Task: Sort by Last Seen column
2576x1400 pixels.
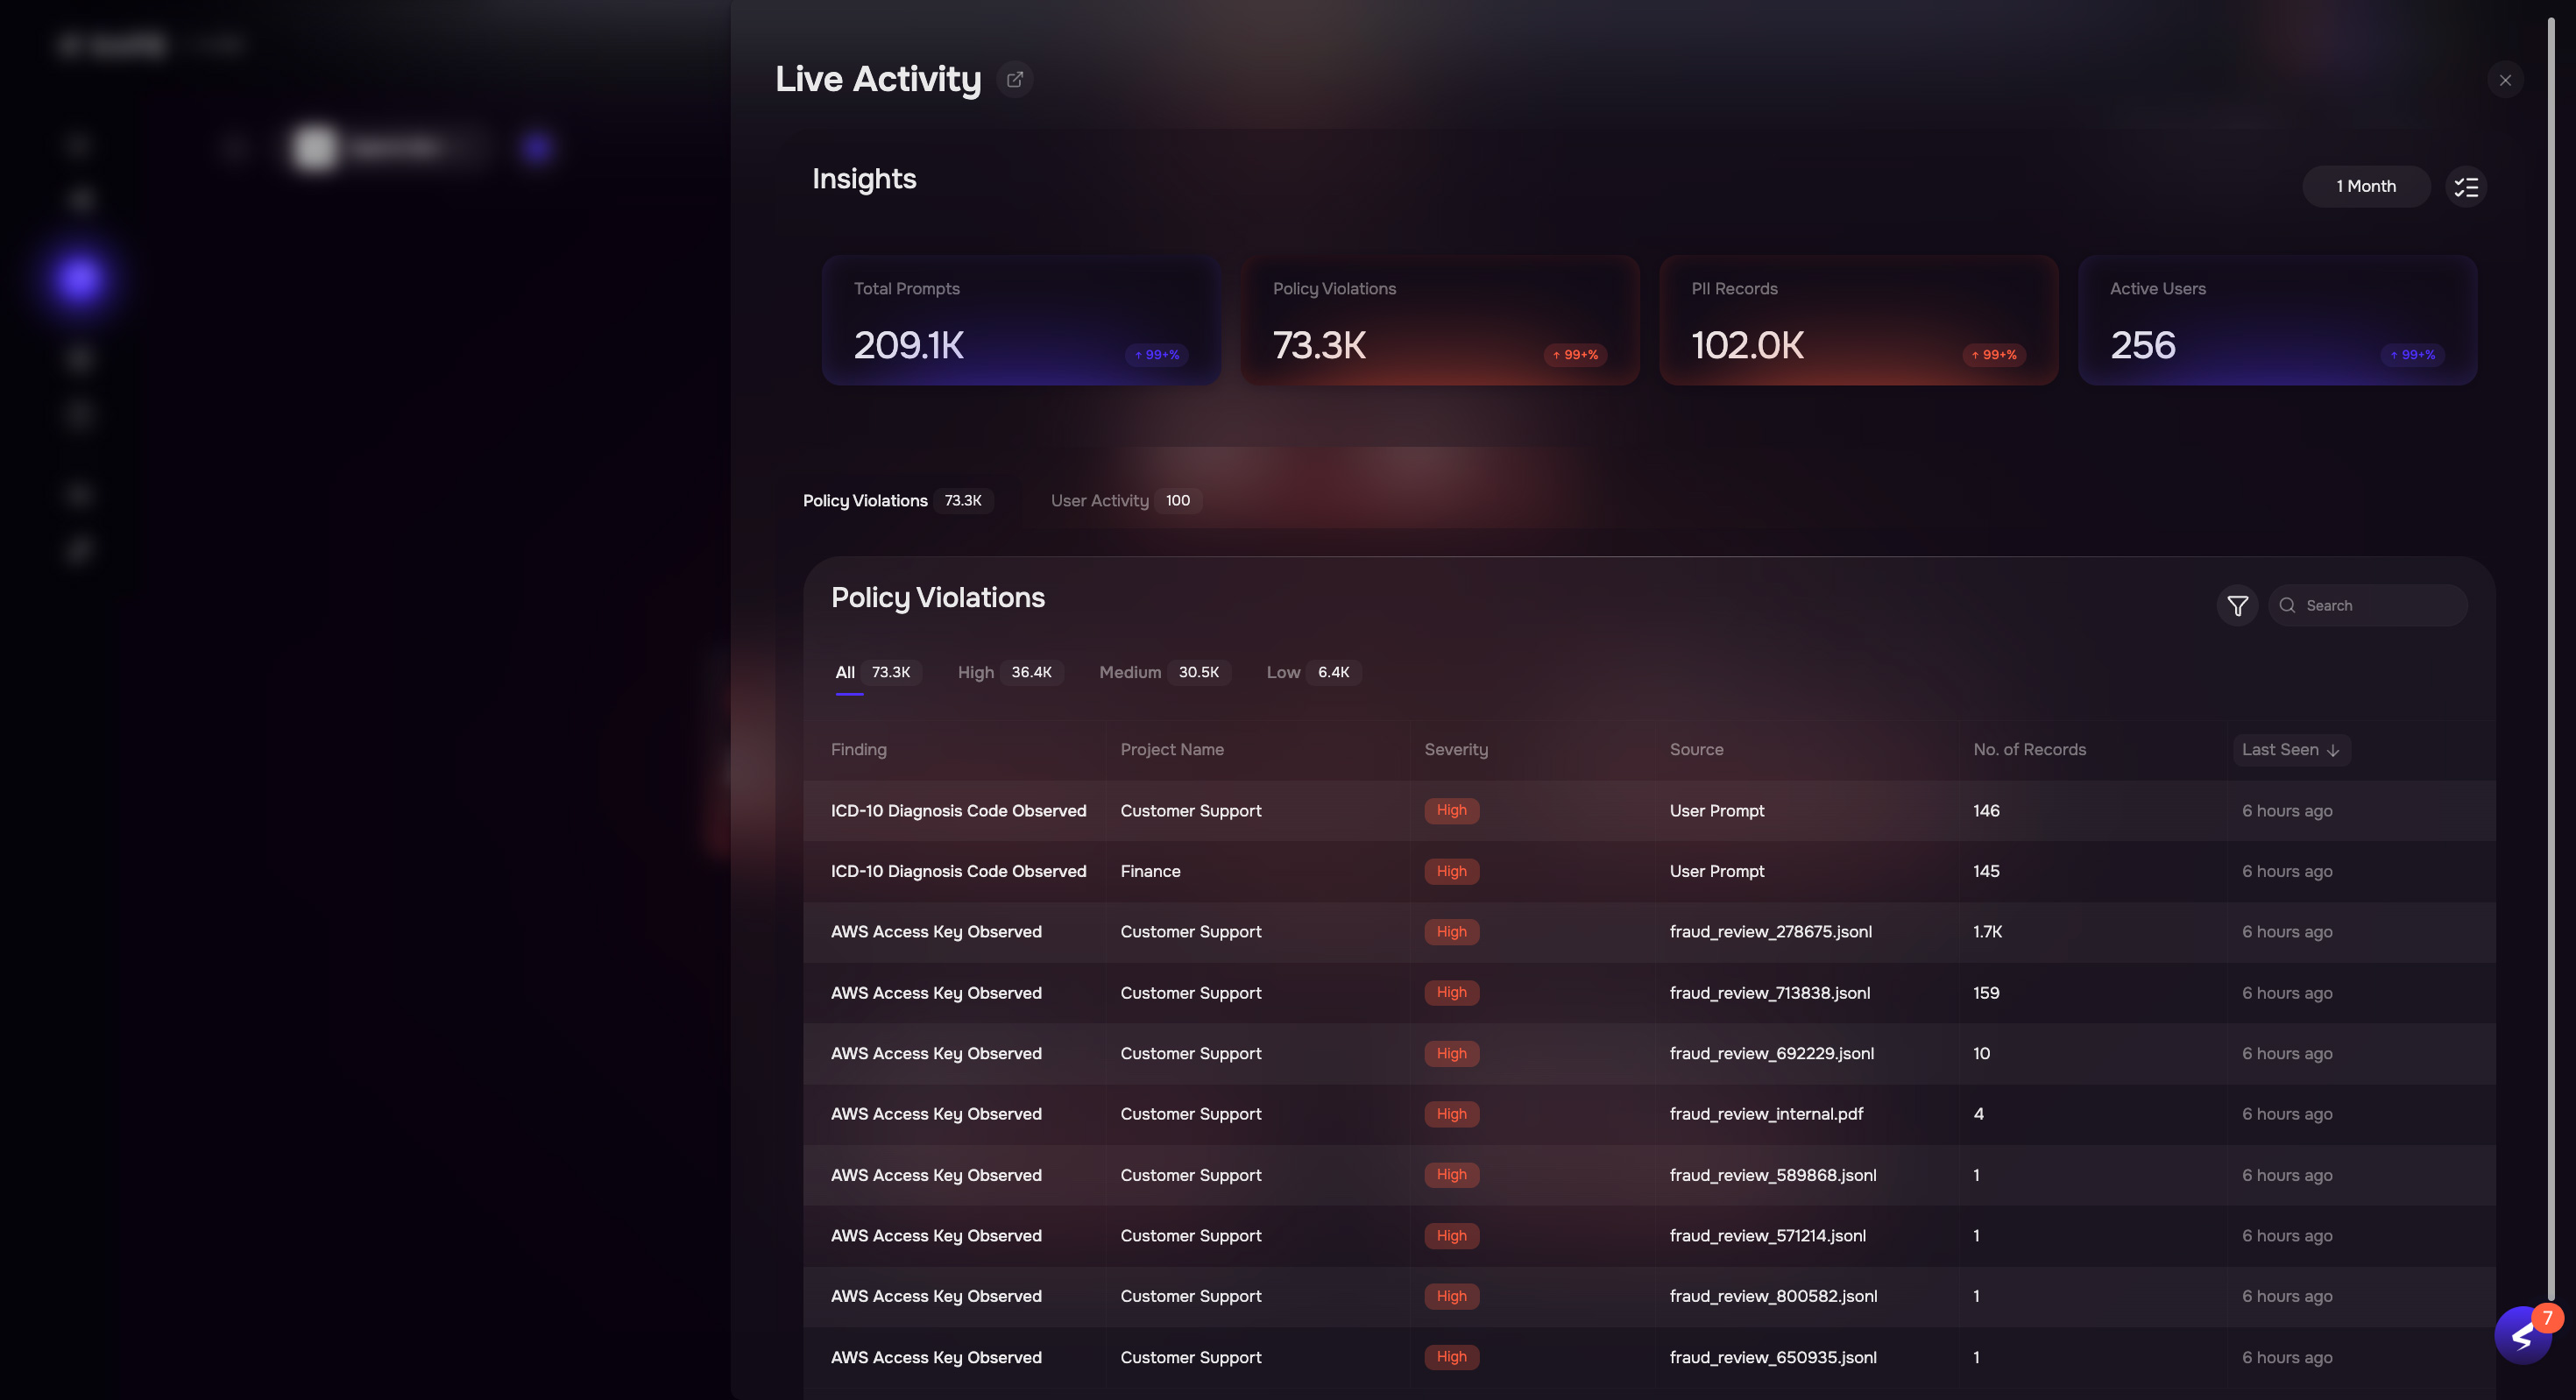Action: point(2291,750)
